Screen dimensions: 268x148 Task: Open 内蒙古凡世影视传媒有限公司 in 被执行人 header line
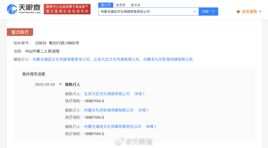tap(168, 60)
